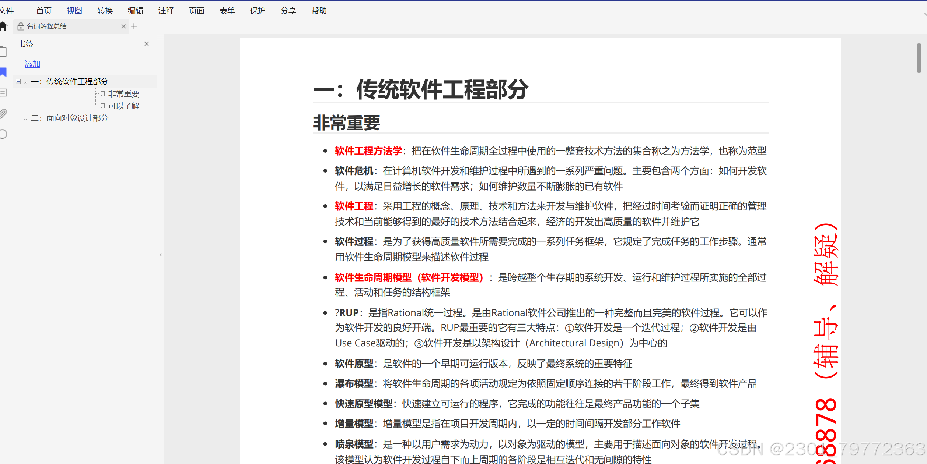Open the 视图 menu
Screen dimensions: 927x464
pyautogui.click(x=74, y=11)
